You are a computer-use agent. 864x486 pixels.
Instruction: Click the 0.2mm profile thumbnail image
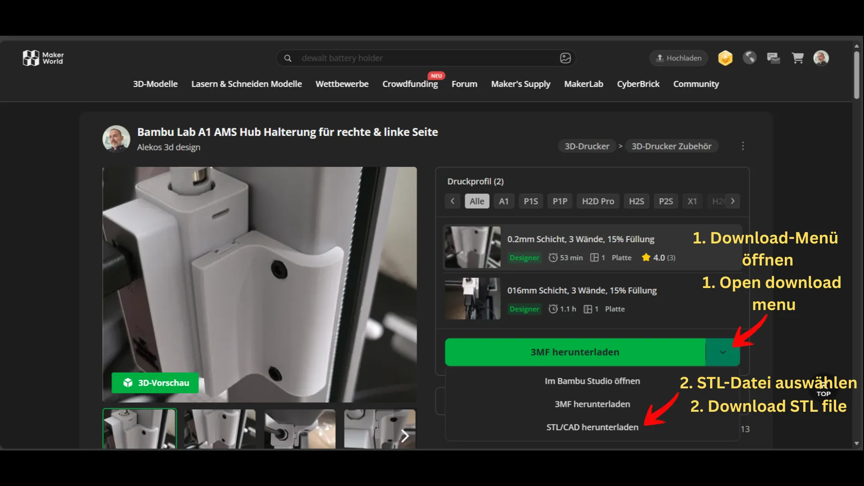coord(472,247)
